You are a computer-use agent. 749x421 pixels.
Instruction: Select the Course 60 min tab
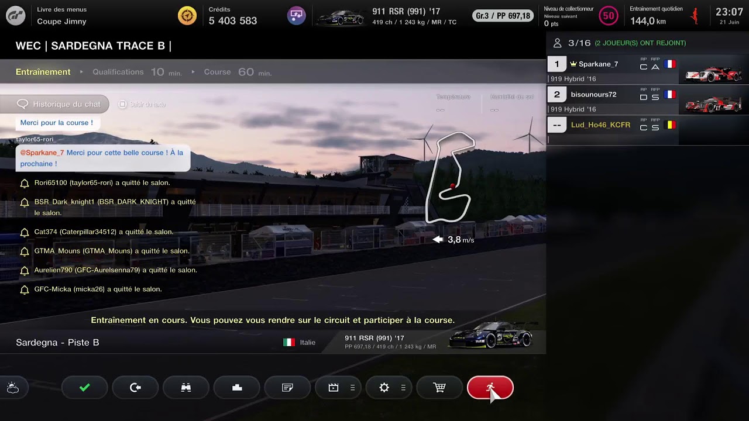tap(238, 72)
